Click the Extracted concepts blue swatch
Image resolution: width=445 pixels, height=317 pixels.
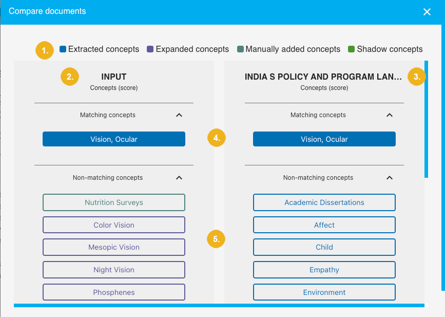click(63, 49)
